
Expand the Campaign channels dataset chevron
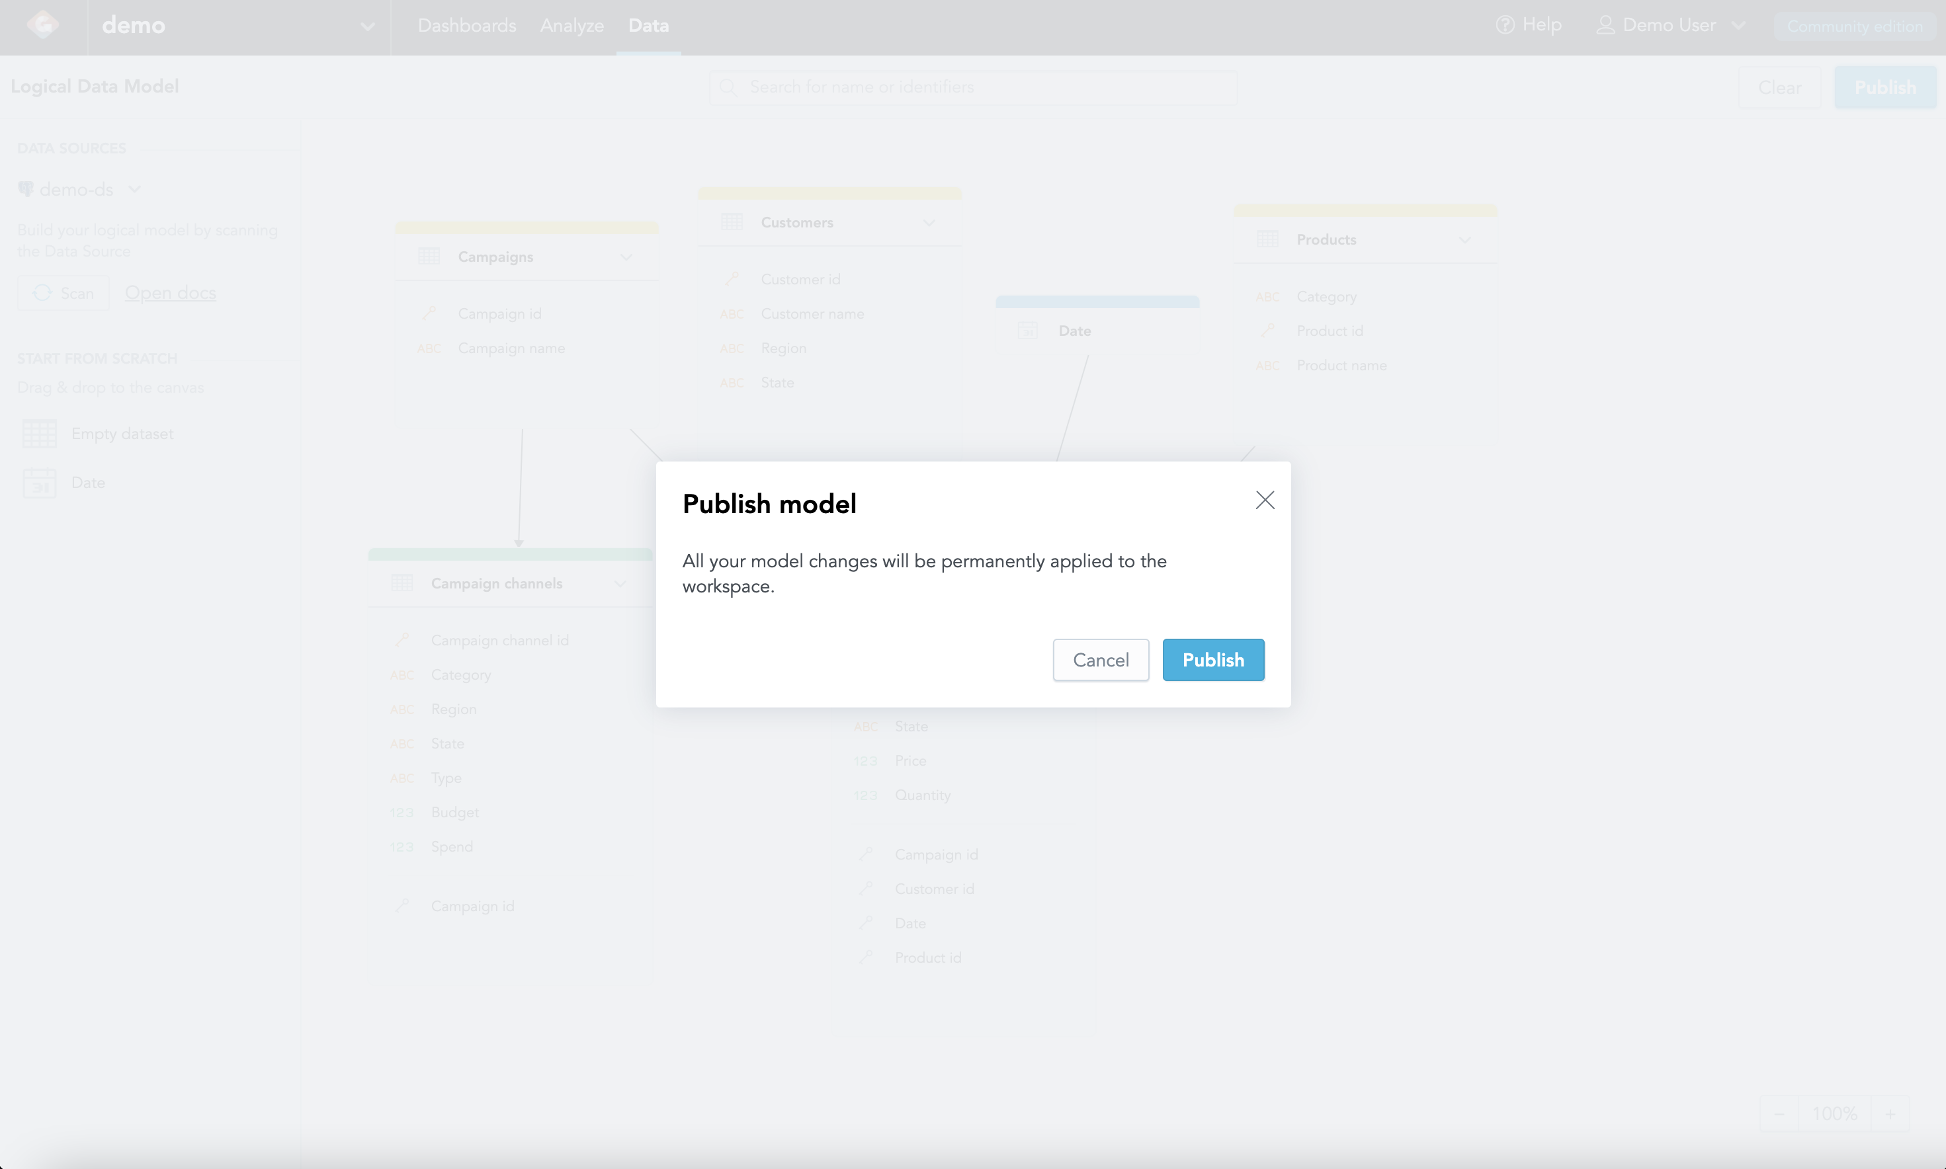[x=620, y=584]
